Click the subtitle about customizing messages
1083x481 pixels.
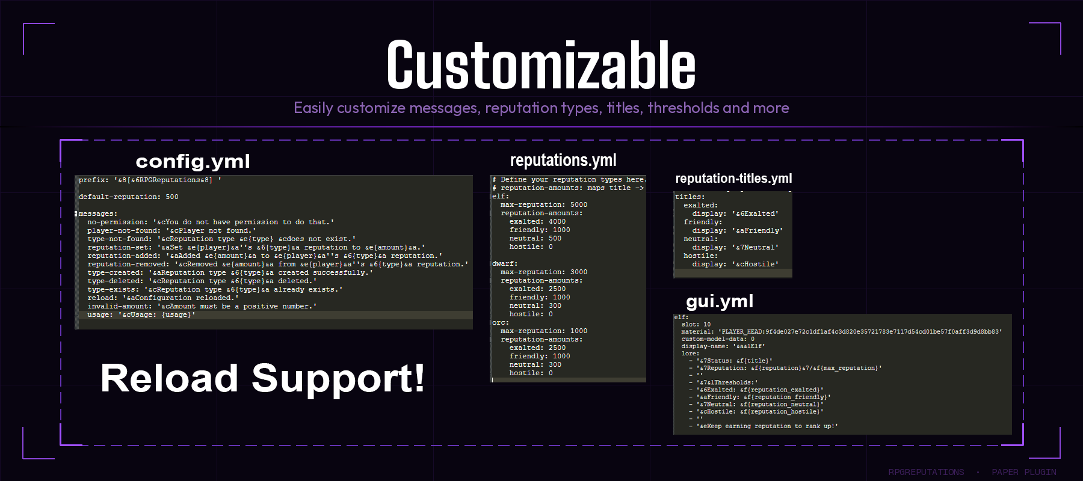coord(541,108)
